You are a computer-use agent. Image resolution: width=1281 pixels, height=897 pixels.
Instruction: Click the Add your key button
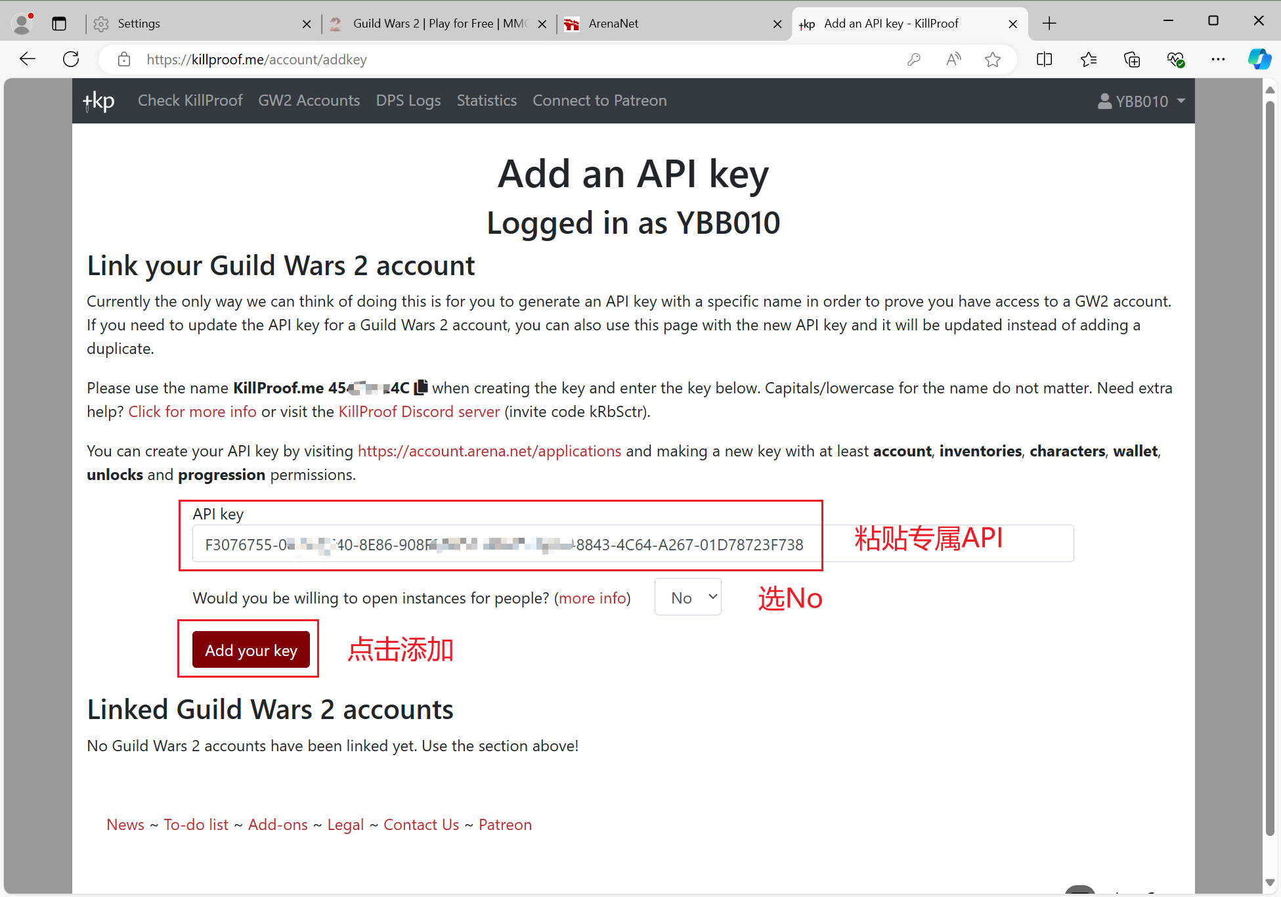tap(251, 649)
